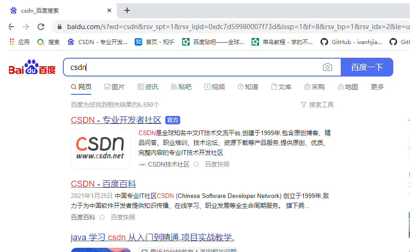Switch to the 知道 tab
The height and width of the screenshot is (252, 413).
pos(248,87)
